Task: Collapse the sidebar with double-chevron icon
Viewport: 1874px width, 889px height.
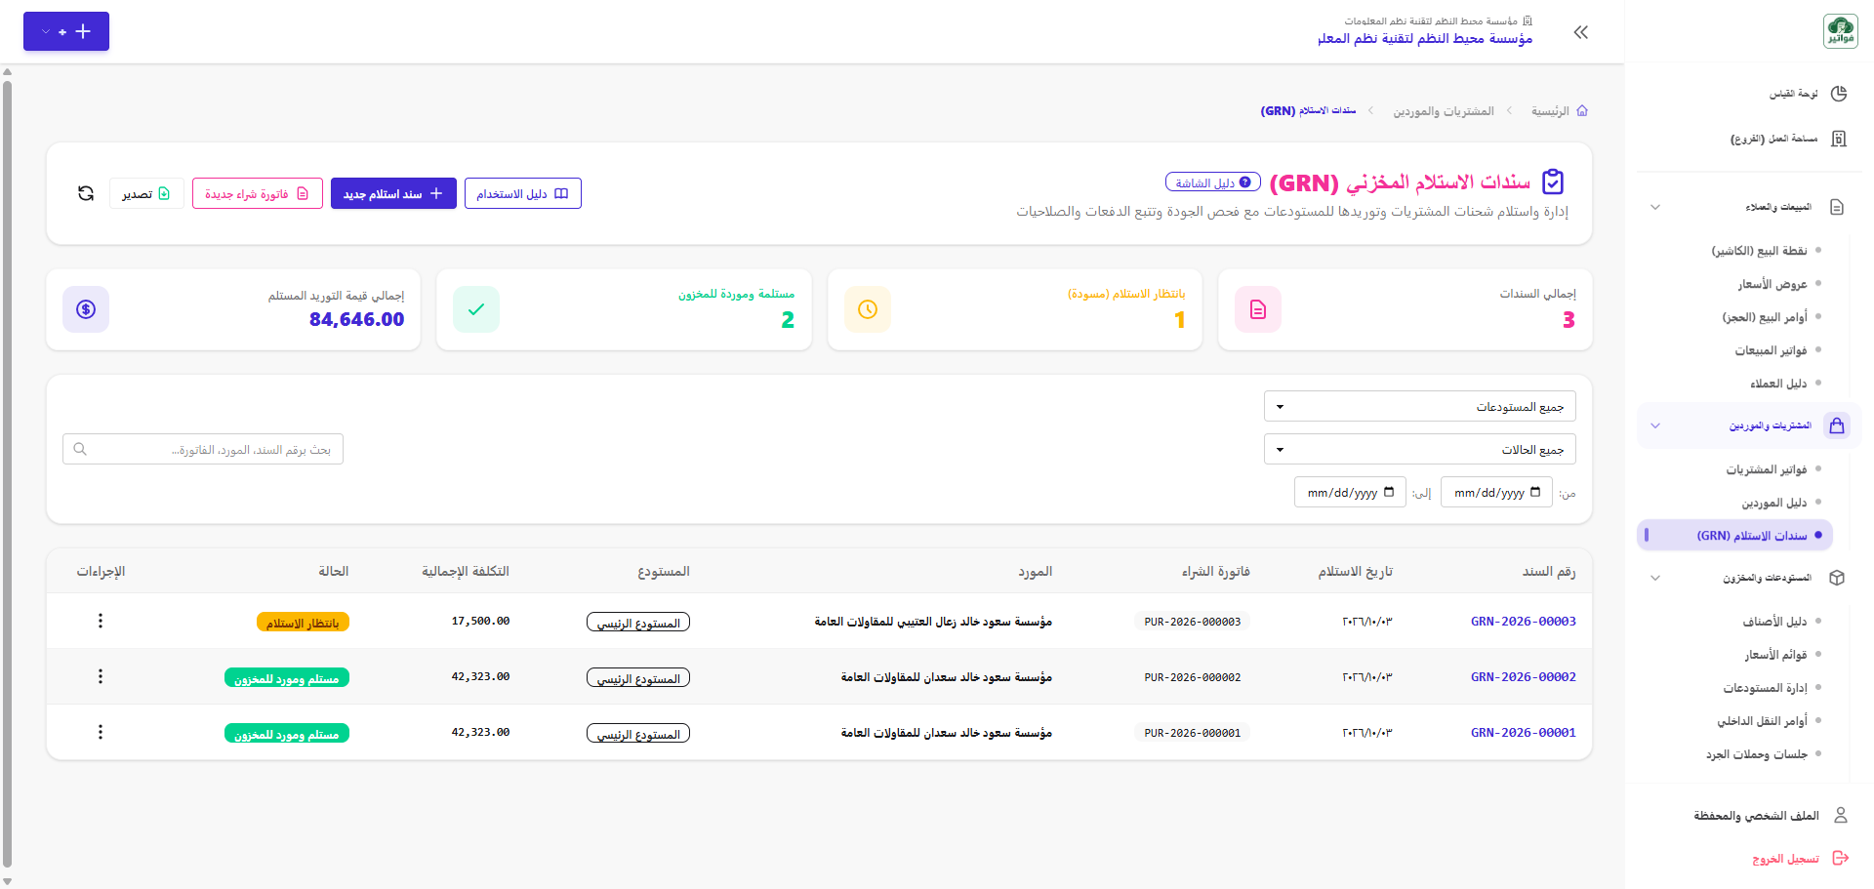Action: (x=1581, y=32)
